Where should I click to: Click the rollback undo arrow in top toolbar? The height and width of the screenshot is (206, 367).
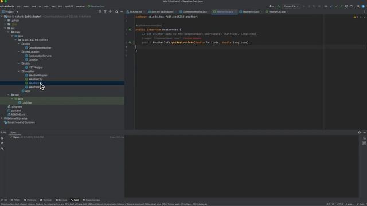point(352,6)
